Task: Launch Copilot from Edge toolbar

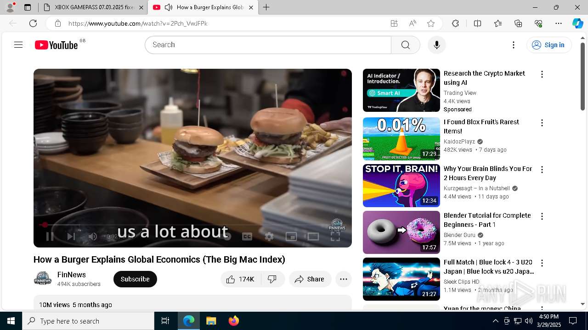Action: click(577, 23)
